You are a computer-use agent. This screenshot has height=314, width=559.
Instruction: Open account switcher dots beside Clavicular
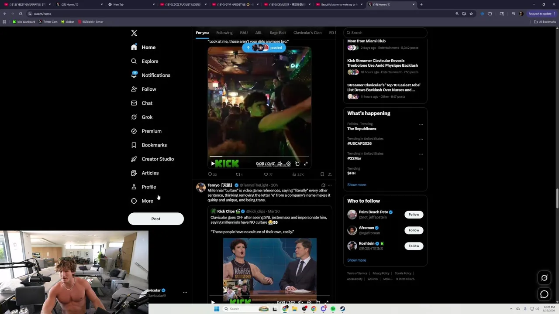(185, 293)
